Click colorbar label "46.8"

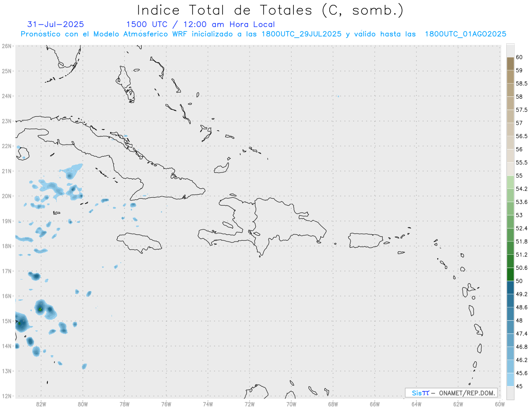(521, 347)
